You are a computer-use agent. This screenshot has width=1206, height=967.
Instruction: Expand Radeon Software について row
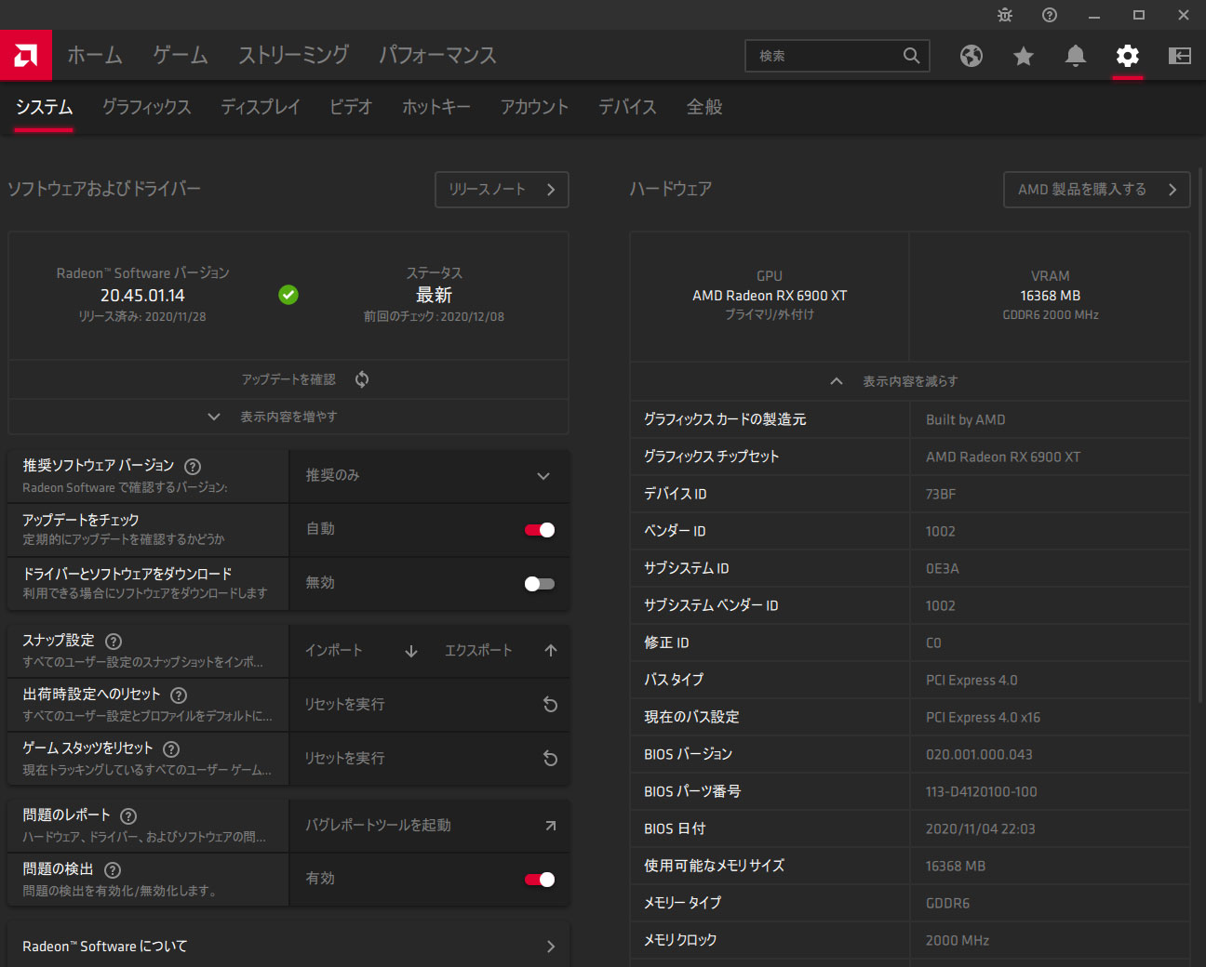(288, 946)
